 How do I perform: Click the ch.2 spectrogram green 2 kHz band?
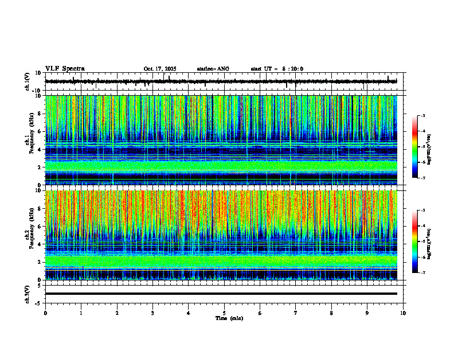click(221, 262)
